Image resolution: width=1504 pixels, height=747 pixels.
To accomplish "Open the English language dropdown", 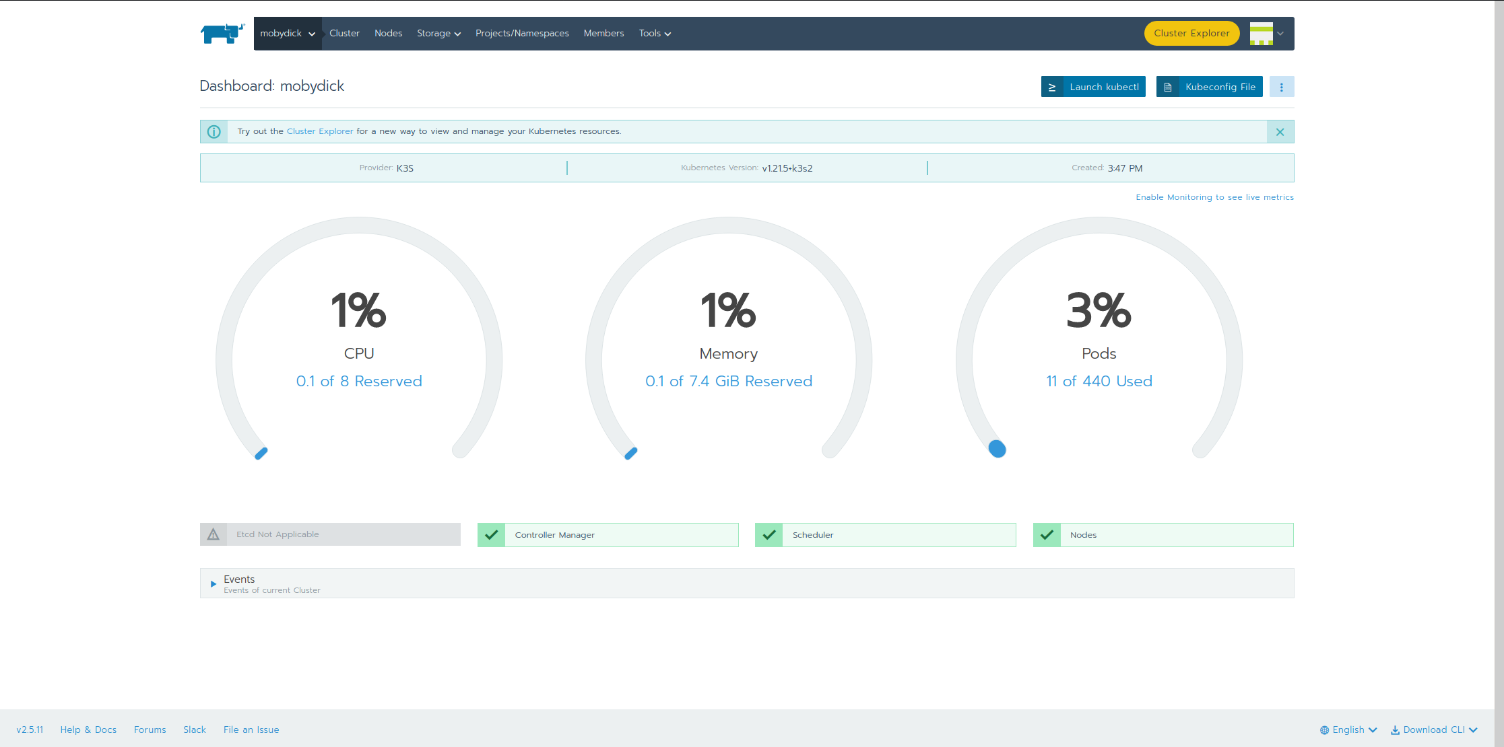I will (x=1348, y=730).
